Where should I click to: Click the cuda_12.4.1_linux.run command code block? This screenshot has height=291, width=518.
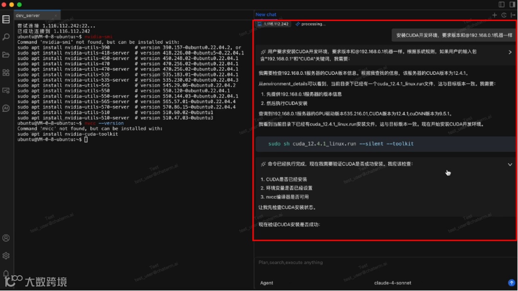tap(385, 144)
